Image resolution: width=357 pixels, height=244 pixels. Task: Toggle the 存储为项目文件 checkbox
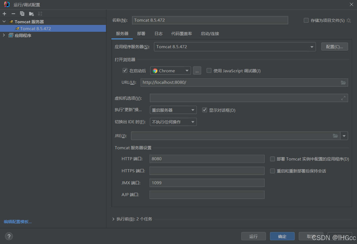coord(306,20)
